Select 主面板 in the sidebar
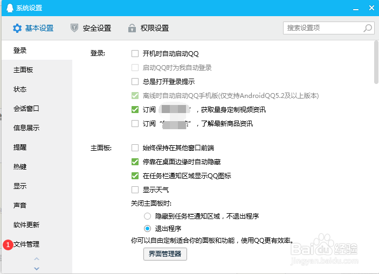Screen dimensions: 379x274 click(x=37, y=70)
